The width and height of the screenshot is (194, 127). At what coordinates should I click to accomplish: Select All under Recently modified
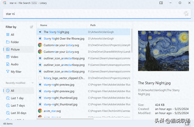click(18, 91)
